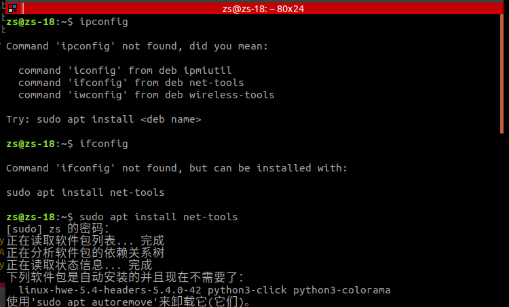Viewport: 509px width, 307px height.
Task: Click 'net-tools' in the ifconfig suggestion row
Action: tap(216, 83)
